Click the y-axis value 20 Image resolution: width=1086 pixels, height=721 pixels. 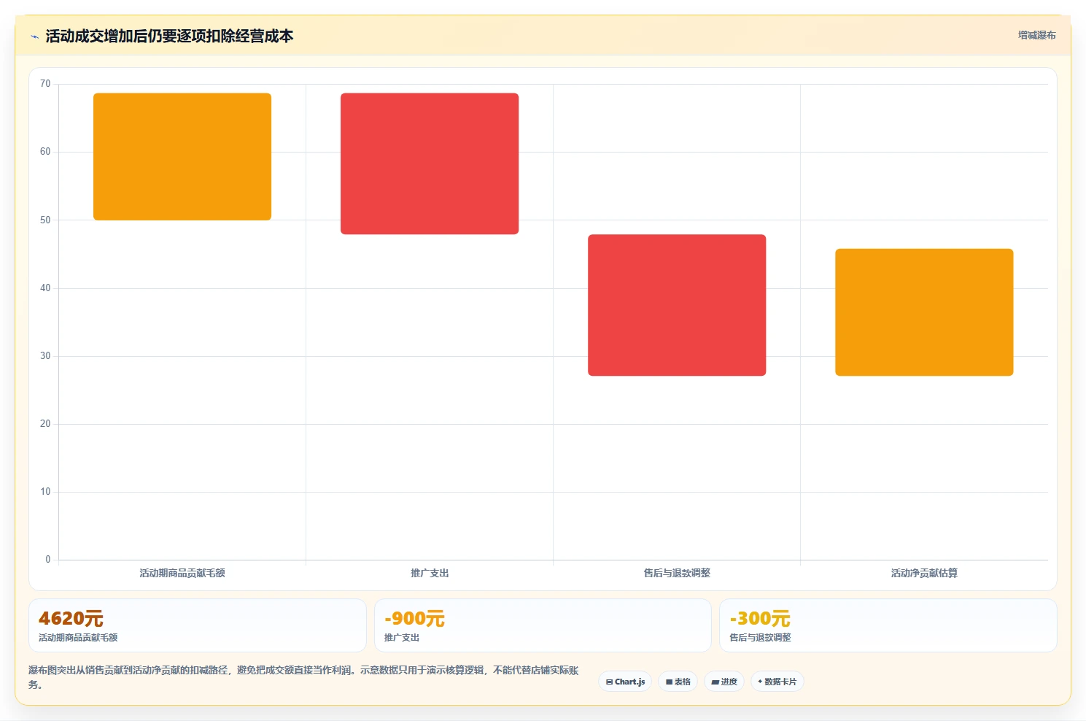click(x=45, y=423)
